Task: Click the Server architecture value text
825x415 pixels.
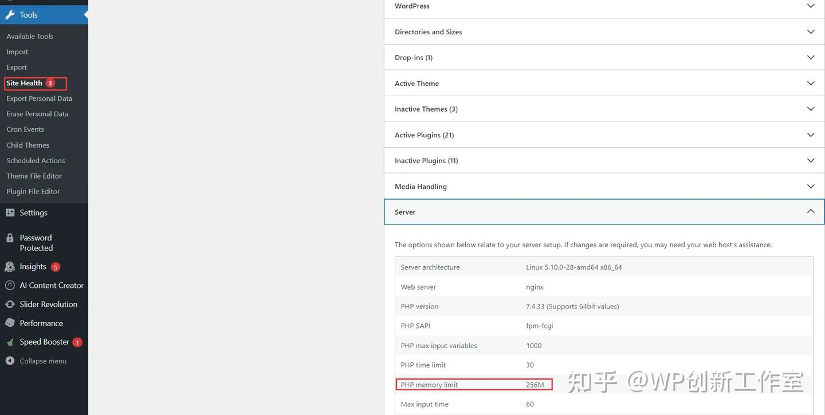Action: [574, 267]
